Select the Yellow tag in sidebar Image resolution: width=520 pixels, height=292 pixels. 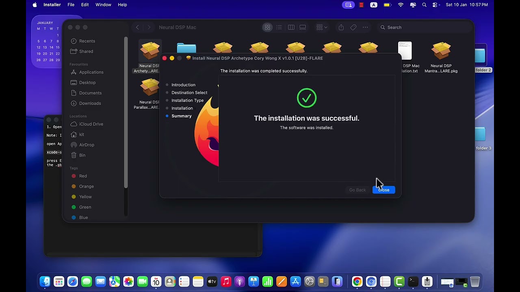point(85,197)
